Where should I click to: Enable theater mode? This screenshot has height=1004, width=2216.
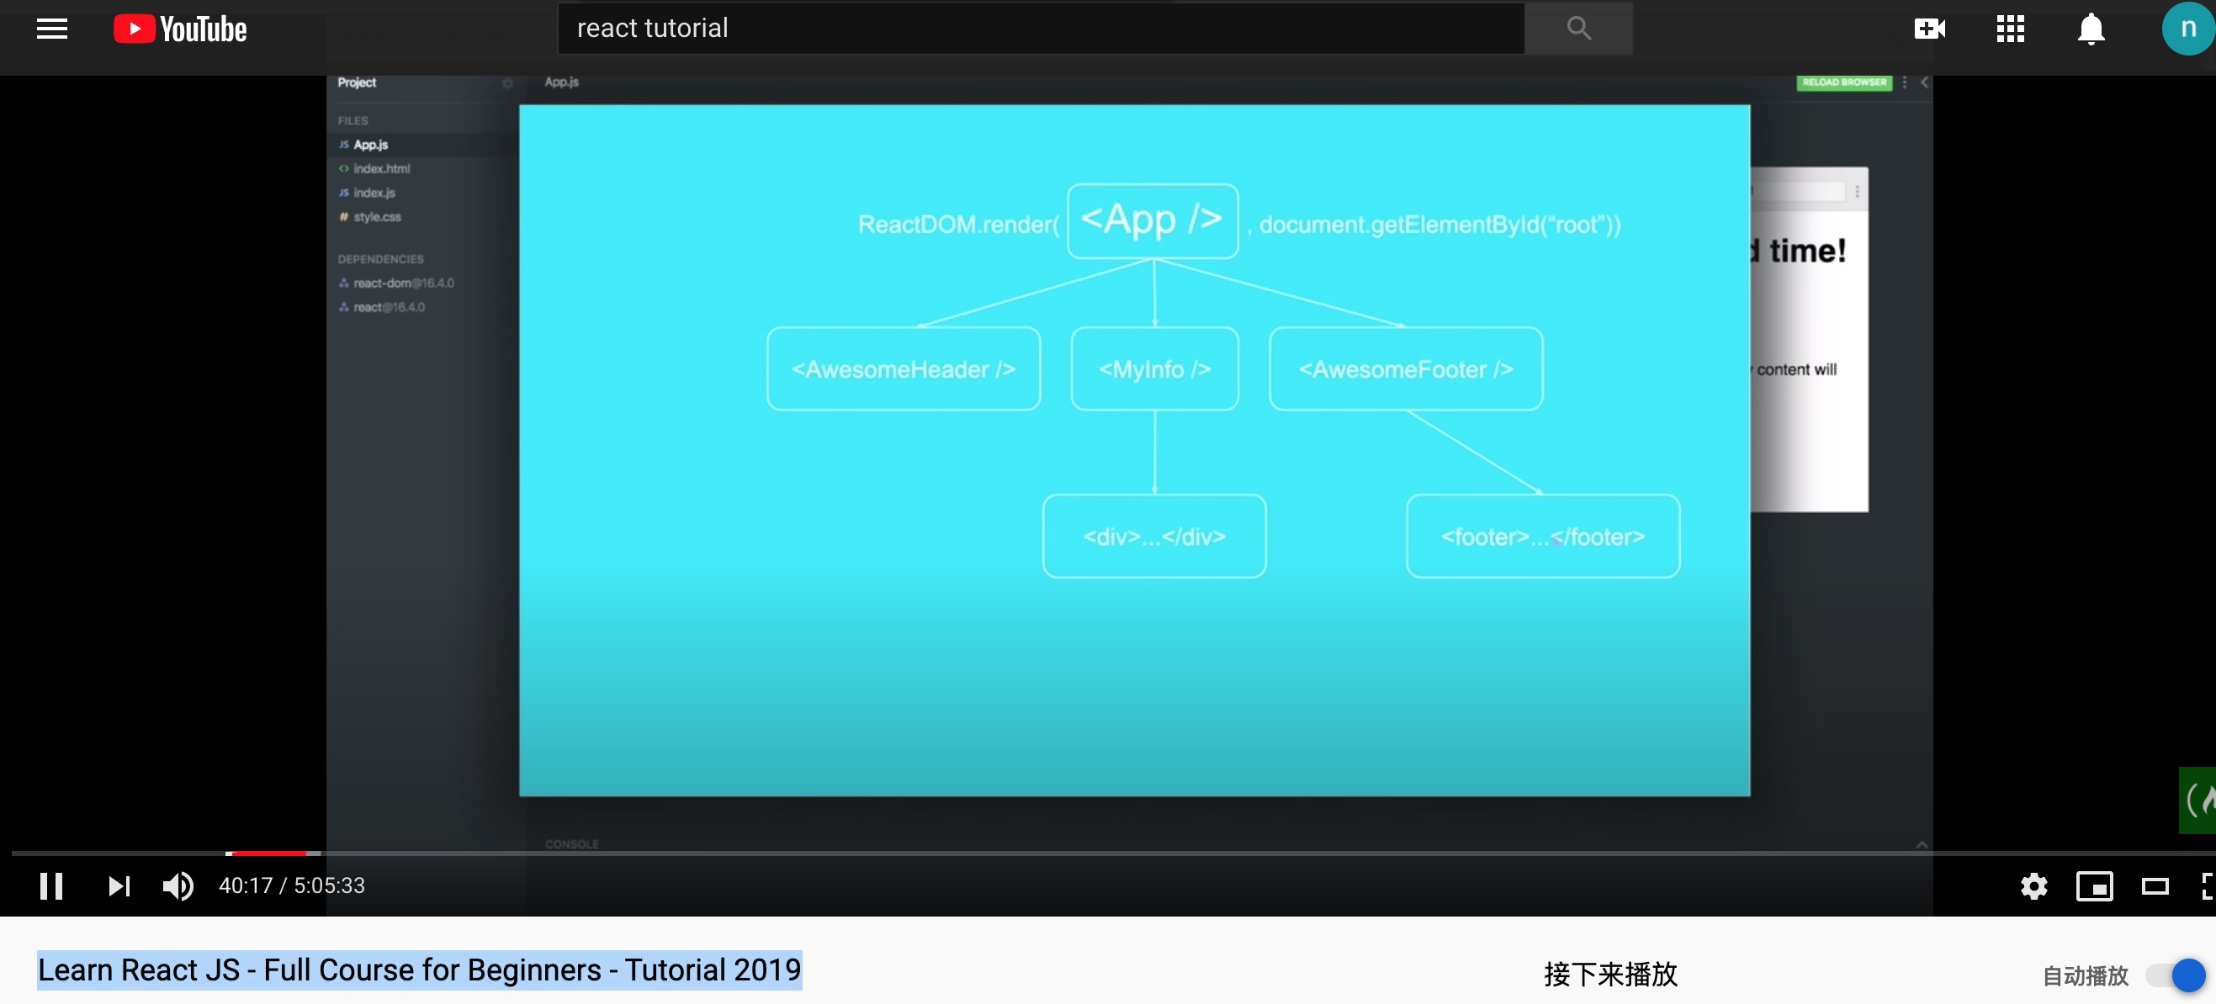[2154, 885]
